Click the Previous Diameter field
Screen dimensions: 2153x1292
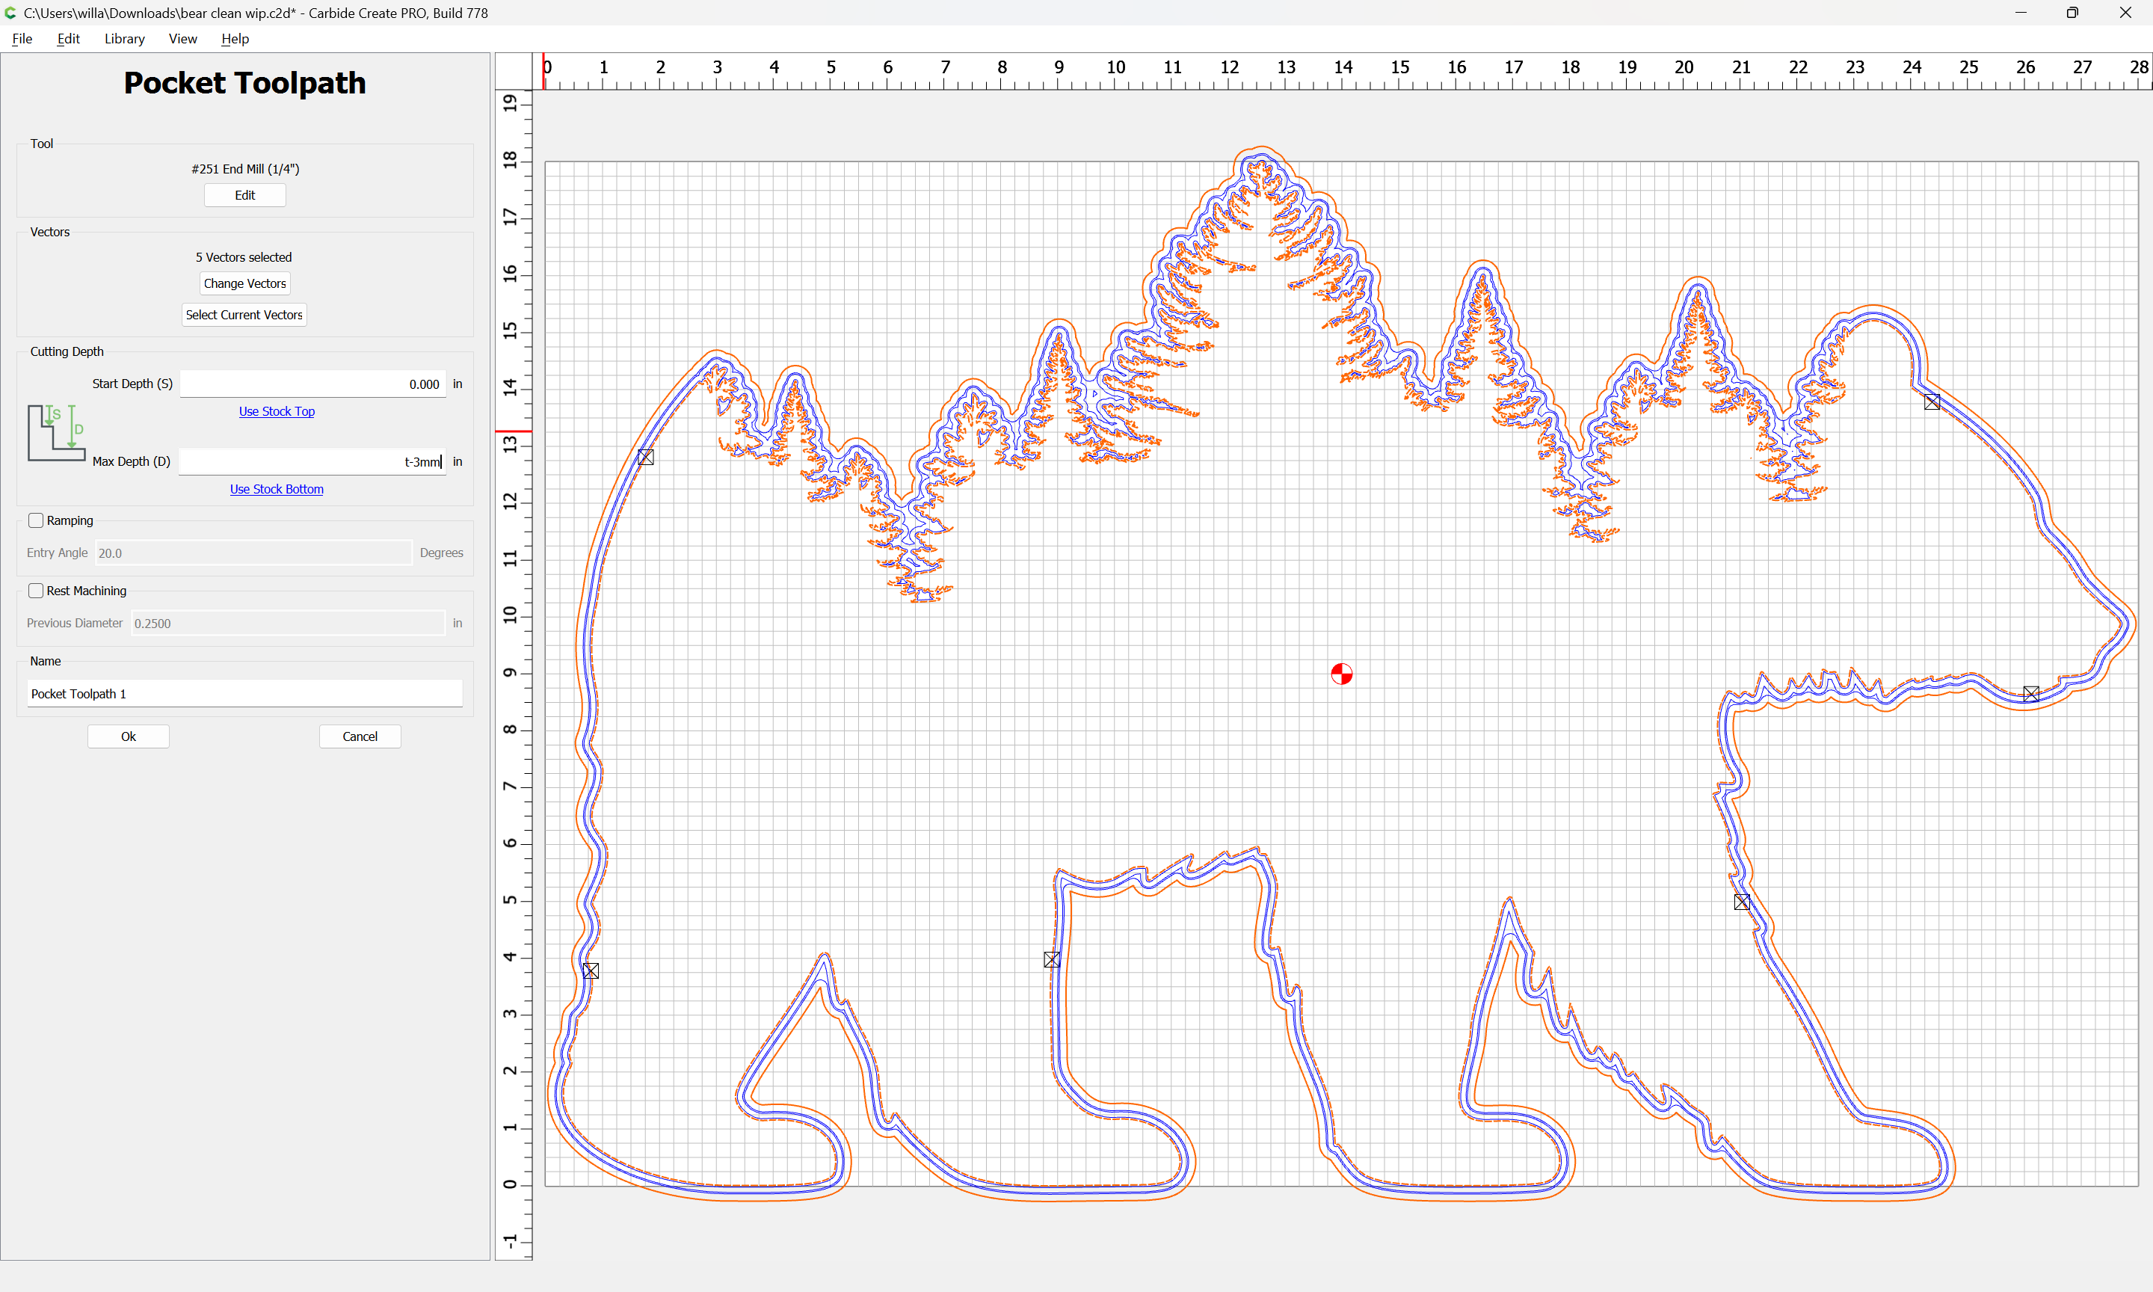pos(287,624)
